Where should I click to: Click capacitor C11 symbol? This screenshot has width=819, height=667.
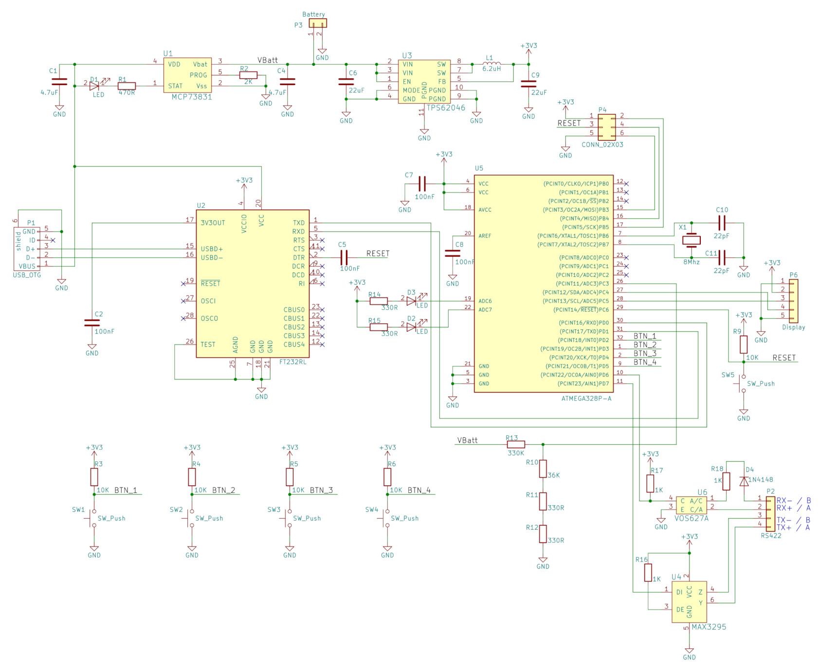tap(722, 257)
